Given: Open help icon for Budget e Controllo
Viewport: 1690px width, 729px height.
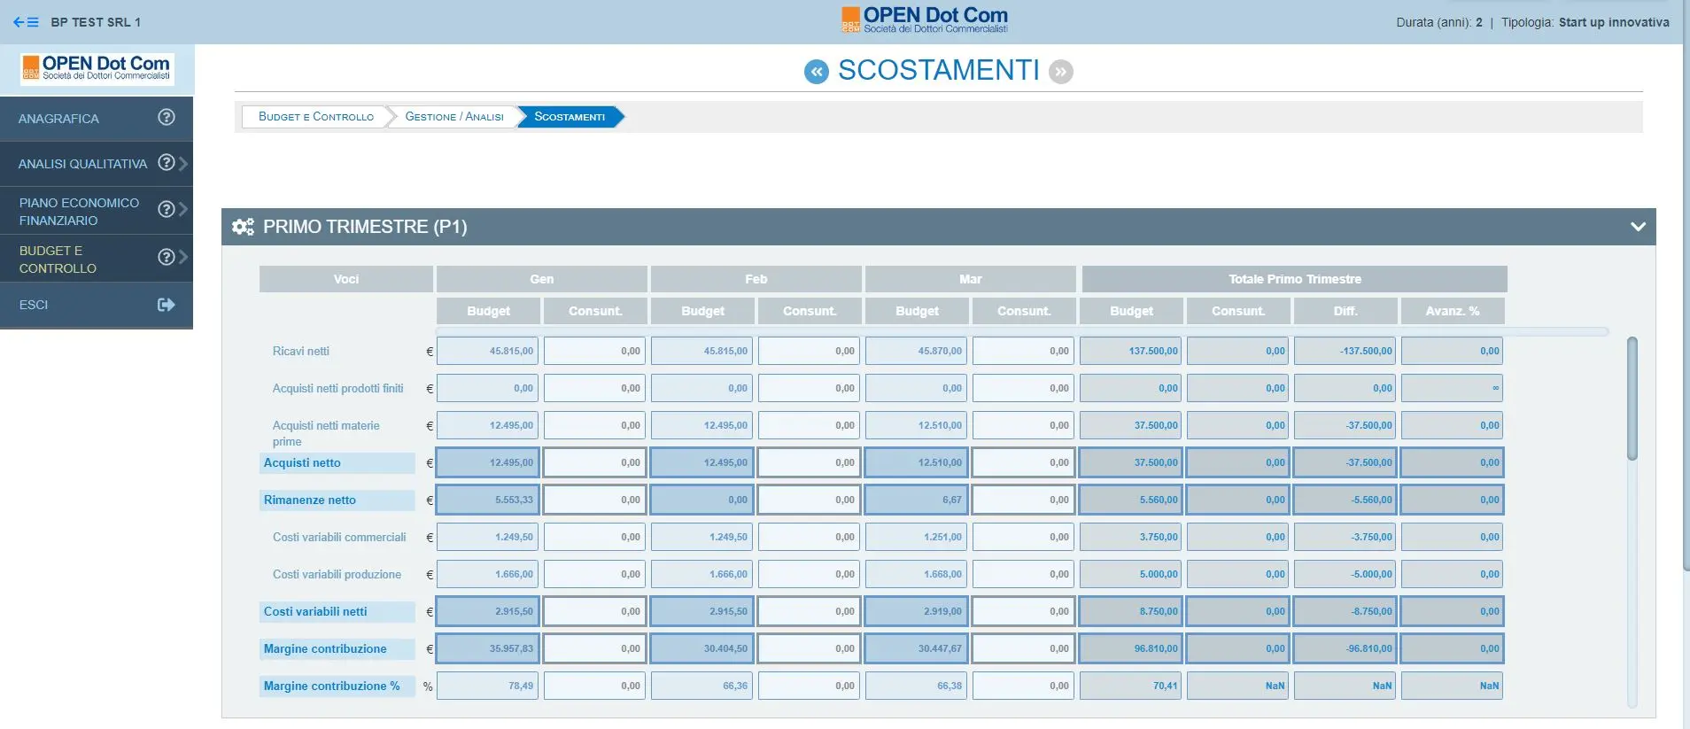Looking at the screenshot, I should (x=167, y=257).
